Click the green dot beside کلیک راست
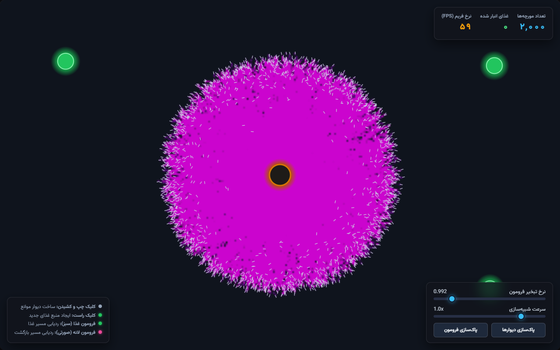Viewport: 560px width, 350px height. pos(100,315)
